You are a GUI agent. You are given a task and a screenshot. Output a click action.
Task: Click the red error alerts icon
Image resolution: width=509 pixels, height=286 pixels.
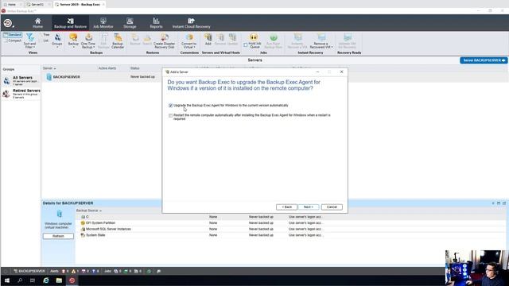(x=64, y=271)
